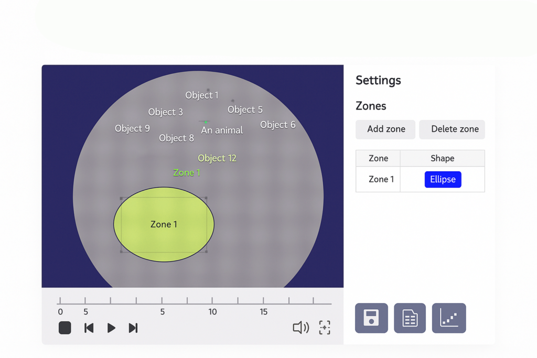Click the stop playback square button
The height and width of the screenshot is (358, 537).
click(65, 328)
